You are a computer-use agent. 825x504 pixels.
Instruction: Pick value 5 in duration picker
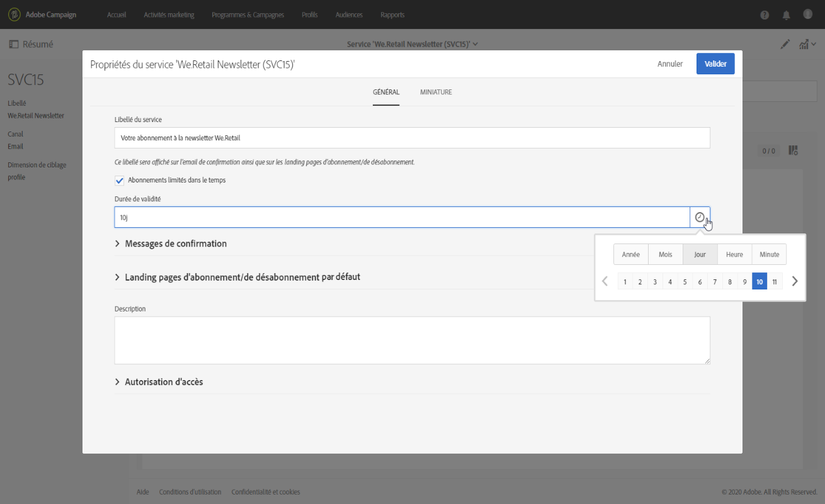point(685,282)
